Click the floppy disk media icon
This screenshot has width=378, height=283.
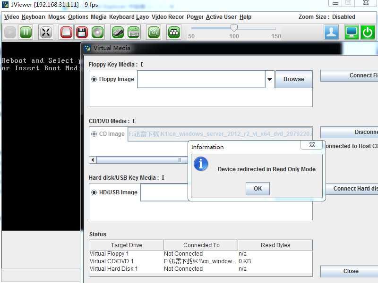tap(82, 32)
